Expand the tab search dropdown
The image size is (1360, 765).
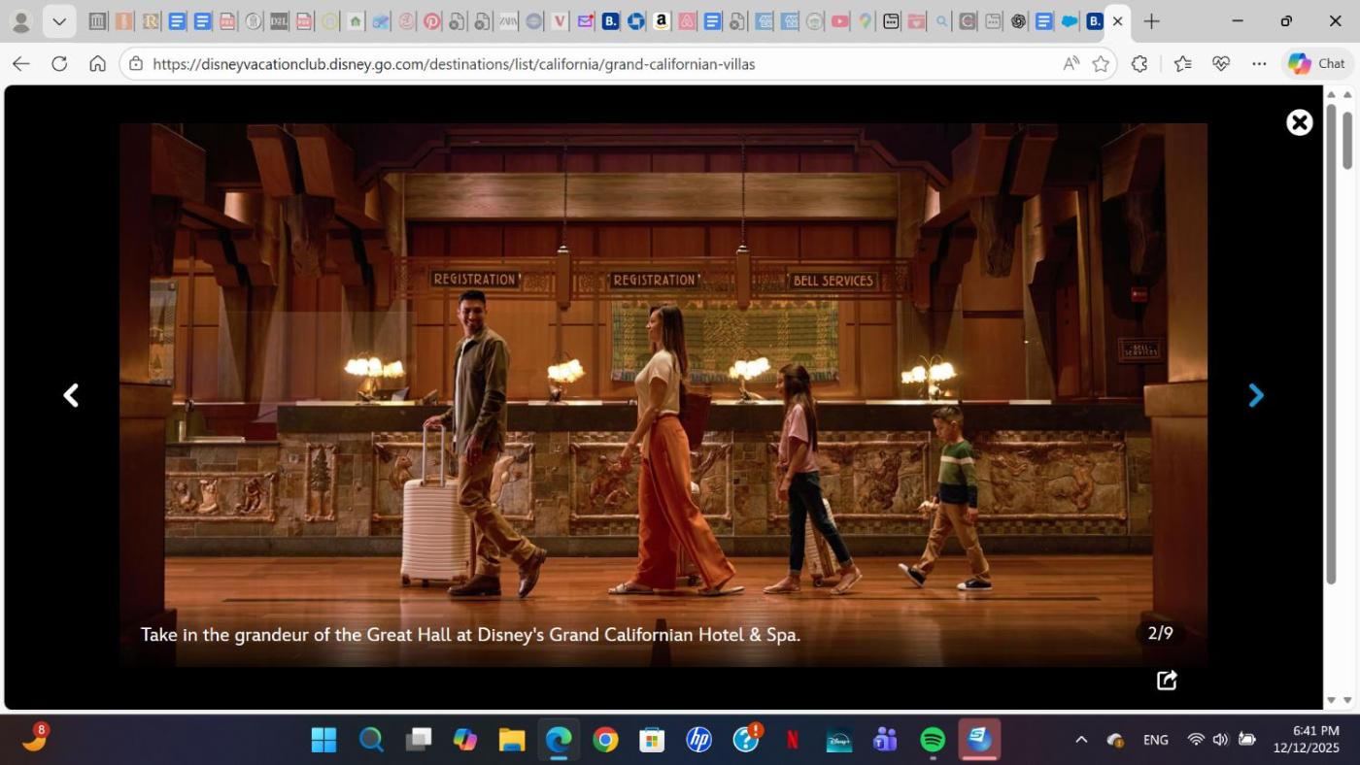pos(59,21)
